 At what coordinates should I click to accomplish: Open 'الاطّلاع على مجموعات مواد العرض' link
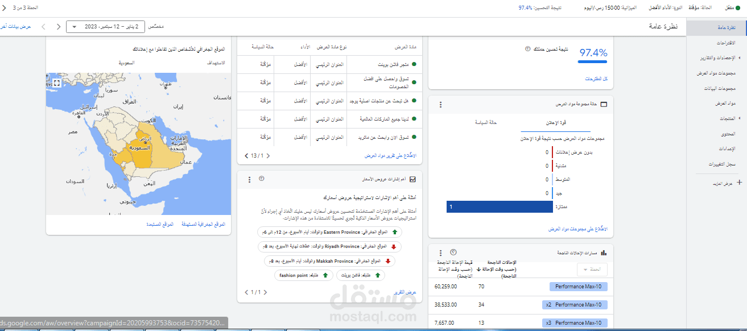pyautogui.click(x=578, y=229)
